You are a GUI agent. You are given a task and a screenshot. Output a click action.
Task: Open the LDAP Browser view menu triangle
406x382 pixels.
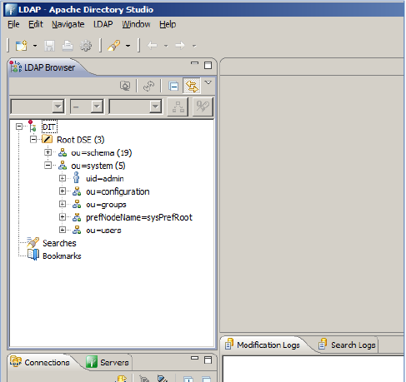208,82
